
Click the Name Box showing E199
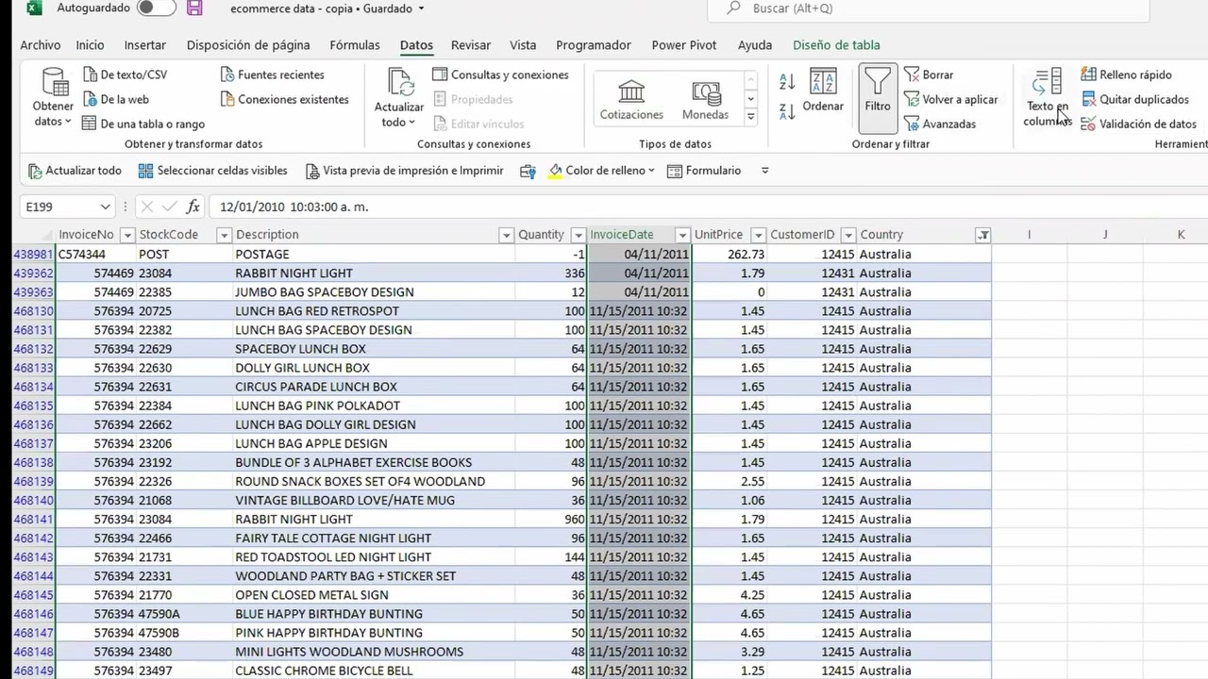[57, 207]
